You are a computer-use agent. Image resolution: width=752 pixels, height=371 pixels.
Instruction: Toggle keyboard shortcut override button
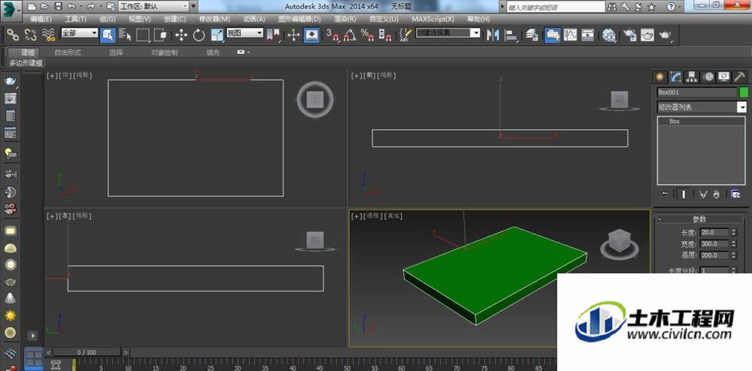312,35
